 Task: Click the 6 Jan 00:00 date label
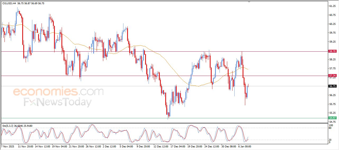pos(245,146)
